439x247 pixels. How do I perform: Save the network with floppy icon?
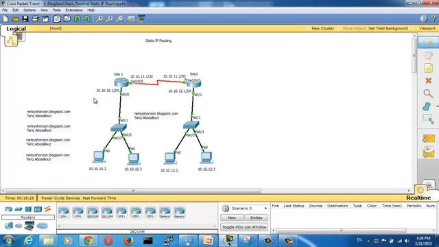(25, 19)
